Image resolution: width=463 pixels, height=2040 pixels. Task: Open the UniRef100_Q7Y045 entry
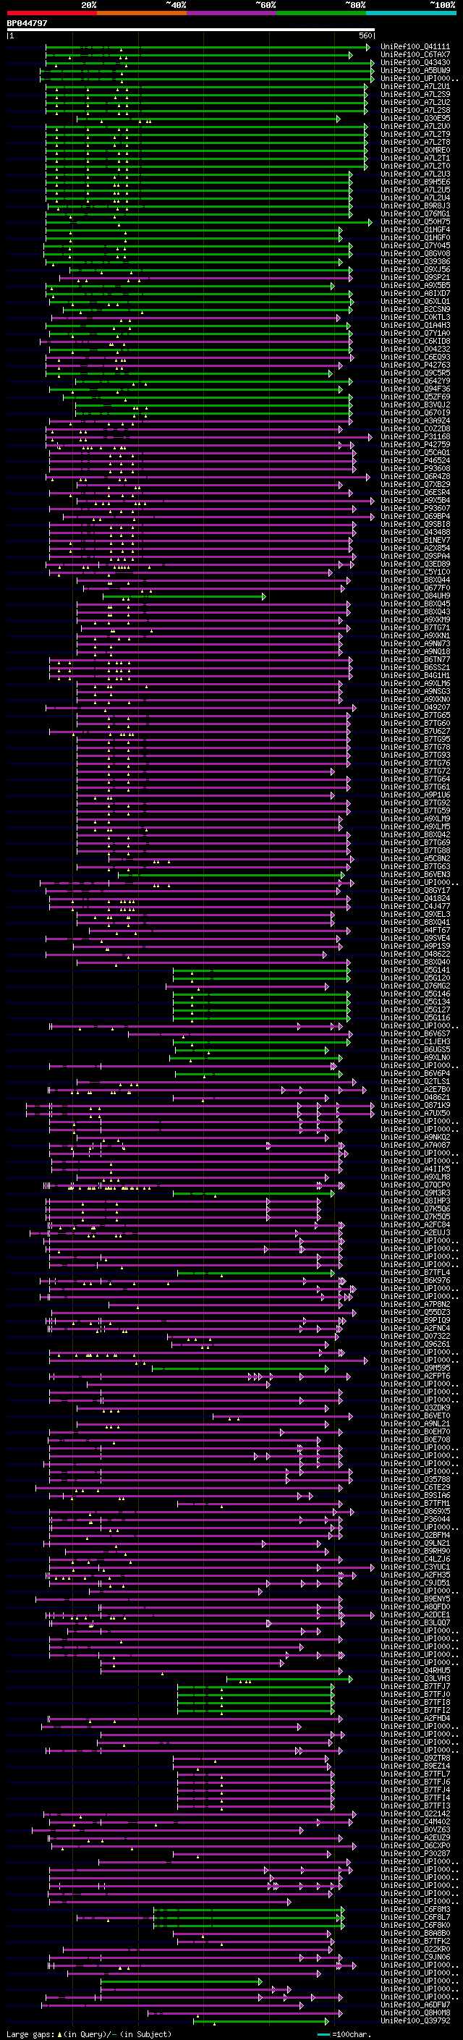tap(415, 245)
